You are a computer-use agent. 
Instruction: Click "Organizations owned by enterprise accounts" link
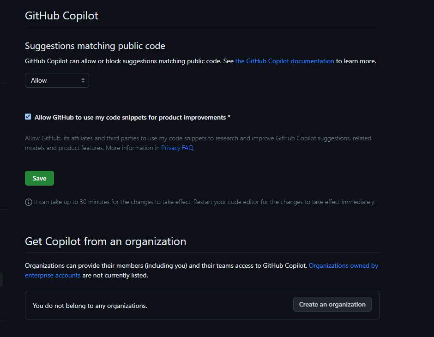tap(344, 265)
